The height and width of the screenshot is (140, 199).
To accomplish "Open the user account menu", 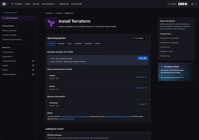I will coord(193,4).
